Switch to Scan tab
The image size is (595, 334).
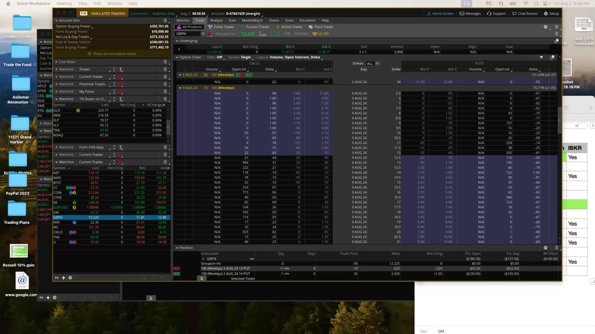232,20
